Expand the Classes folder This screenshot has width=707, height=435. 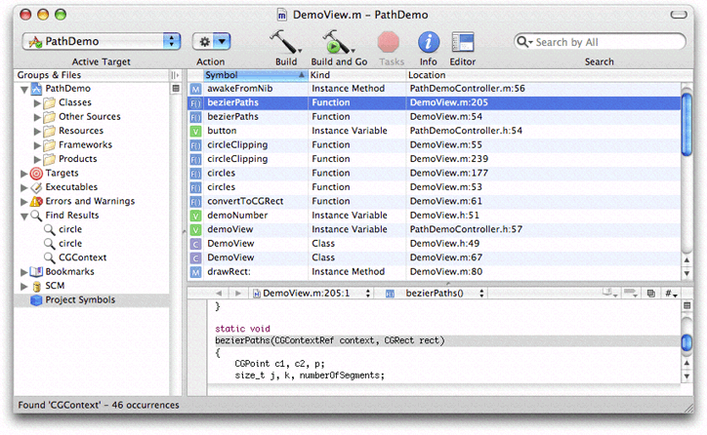(37, 102)
